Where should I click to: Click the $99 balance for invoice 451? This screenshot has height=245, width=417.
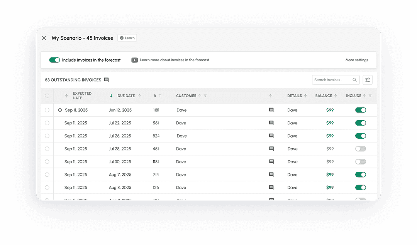(330, 149)
